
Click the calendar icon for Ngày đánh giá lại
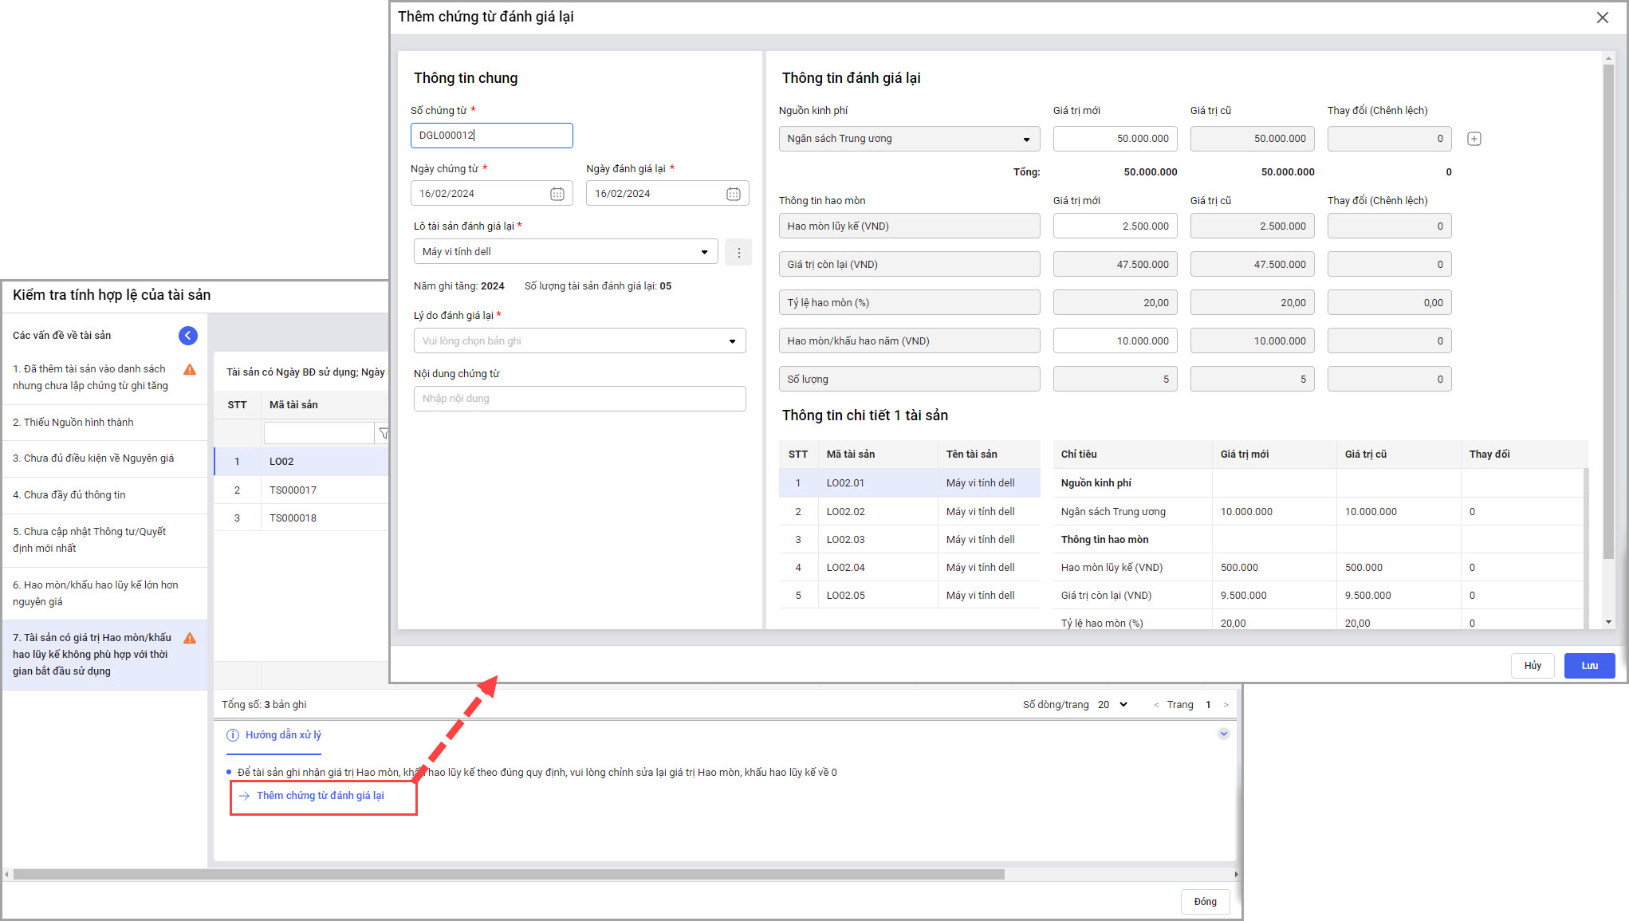[733, 194]
